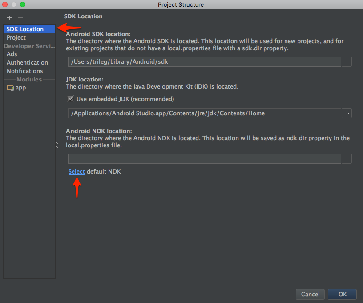Viewport: 363px width, 303px height.
Task: Click the minus icon to remove module
Action: pyautogui.click(x=20, y=18)
